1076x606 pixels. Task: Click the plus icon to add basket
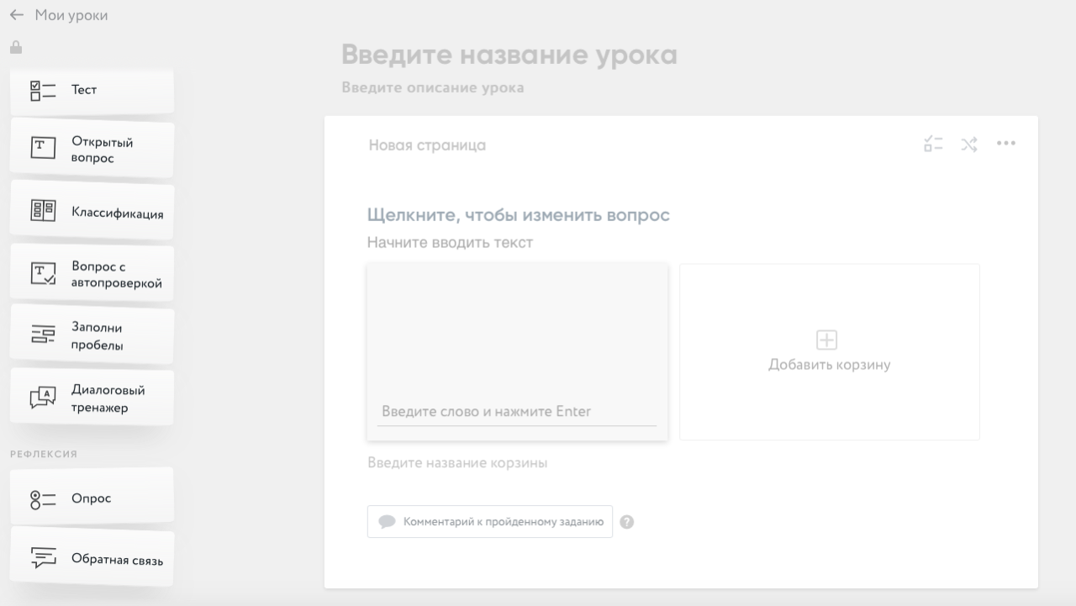click(x=827, y=340)
